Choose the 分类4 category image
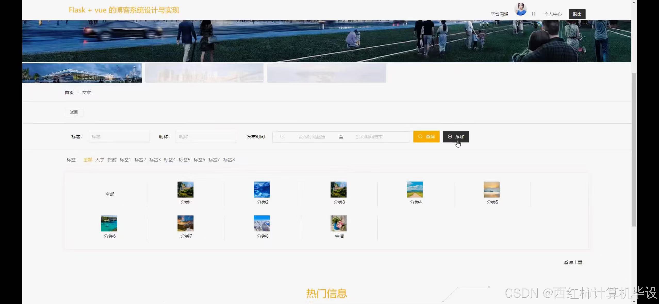659x304 pixels. click(x=415, y=189)
